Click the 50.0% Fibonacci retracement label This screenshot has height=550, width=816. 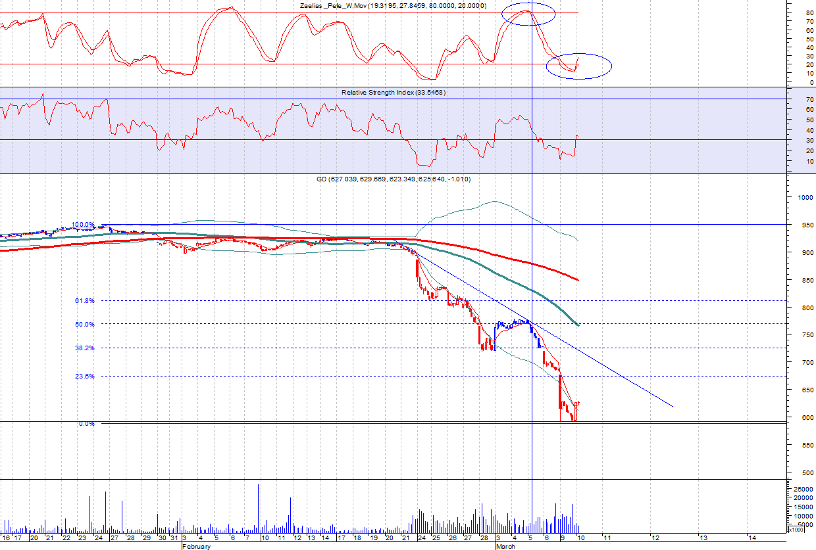point(84,324)
